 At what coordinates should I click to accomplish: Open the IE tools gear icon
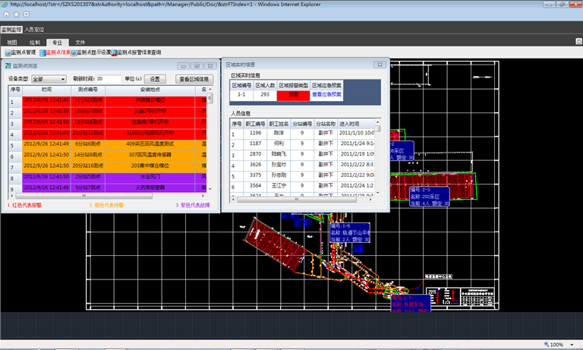[27, 14]
